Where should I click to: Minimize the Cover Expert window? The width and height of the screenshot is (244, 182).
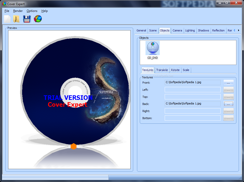(220, 3)
